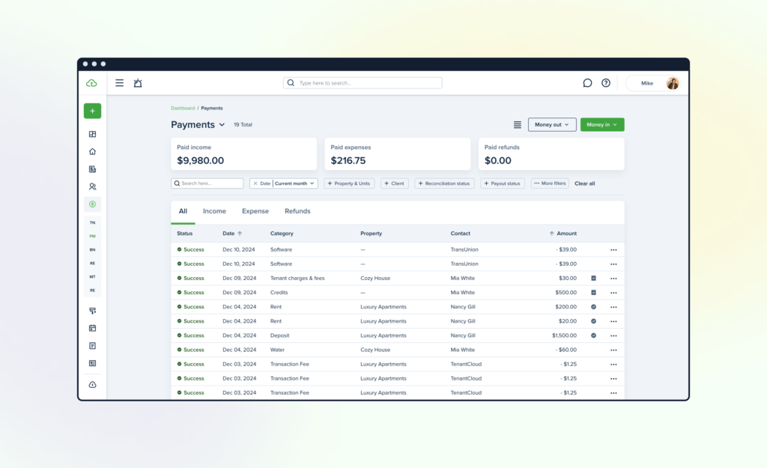Add Client filter

394,183
